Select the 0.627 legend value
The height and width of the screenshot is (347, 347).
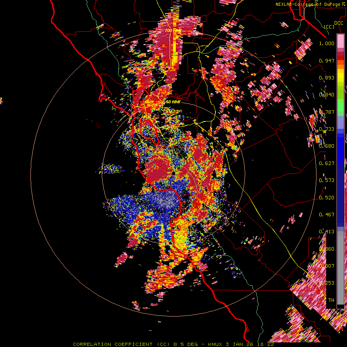tap(327, 163)
